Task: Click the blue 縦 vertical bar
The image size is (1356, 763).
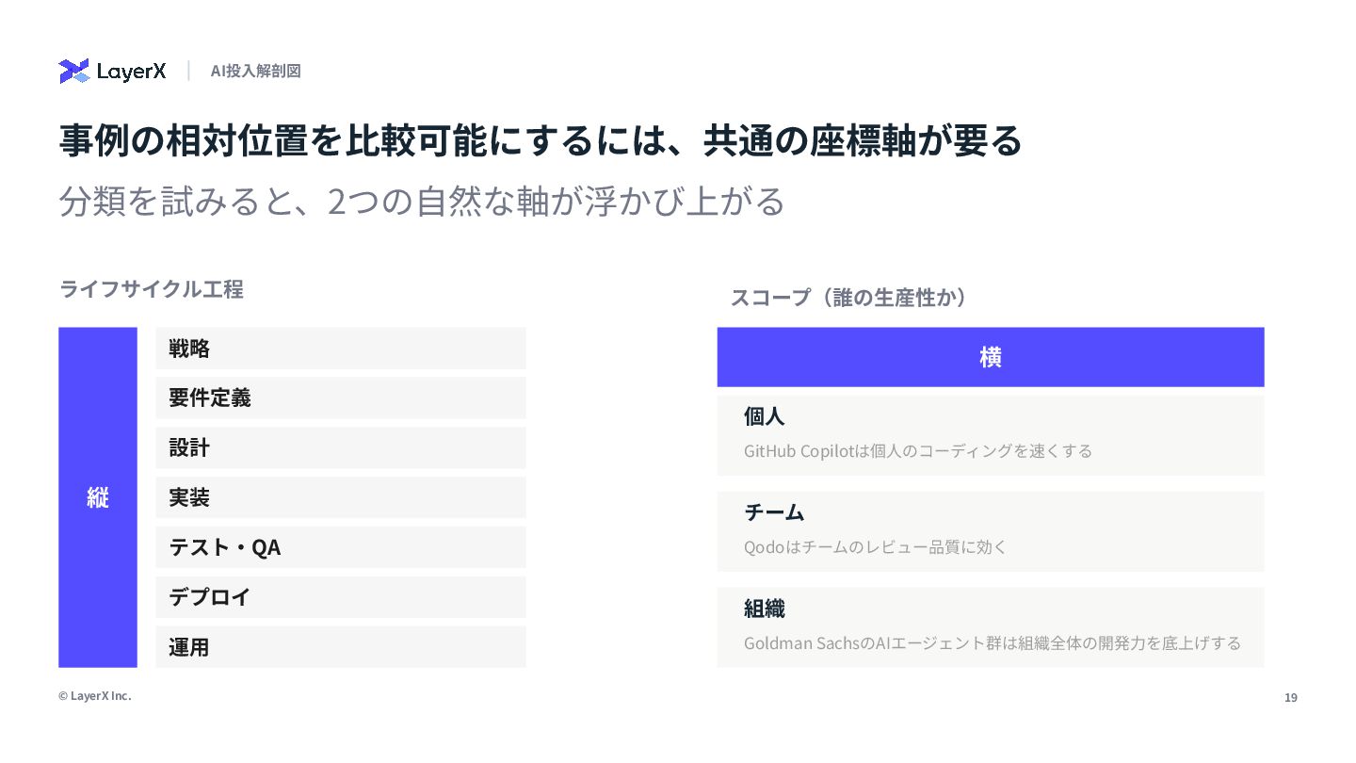Action: (x=98, y=497)
